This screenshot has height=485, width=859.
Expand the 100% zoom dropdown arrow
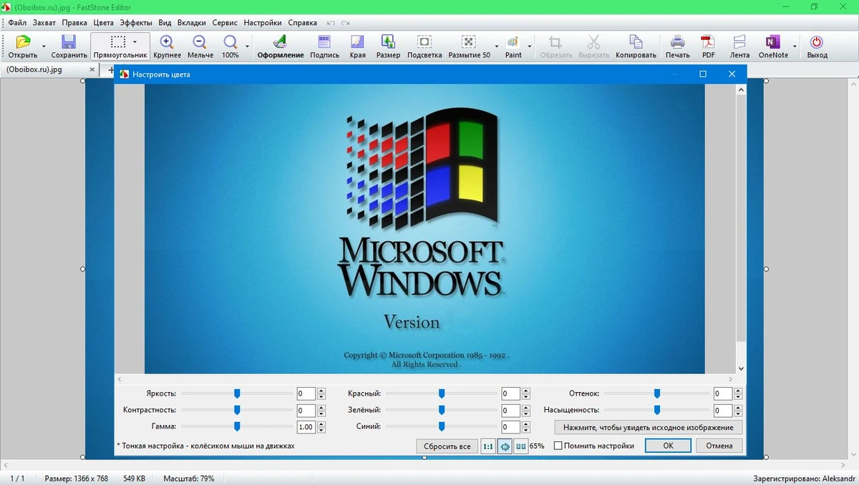(248, 46)
